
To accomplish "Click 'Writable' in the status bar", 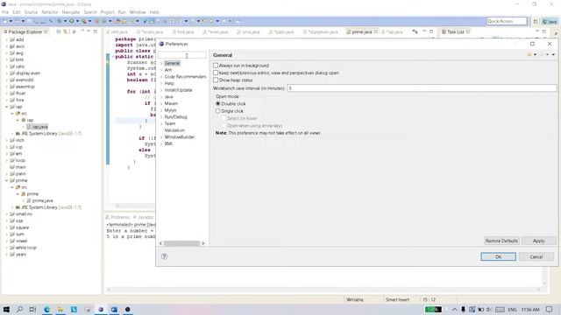I will pos(355,299).
